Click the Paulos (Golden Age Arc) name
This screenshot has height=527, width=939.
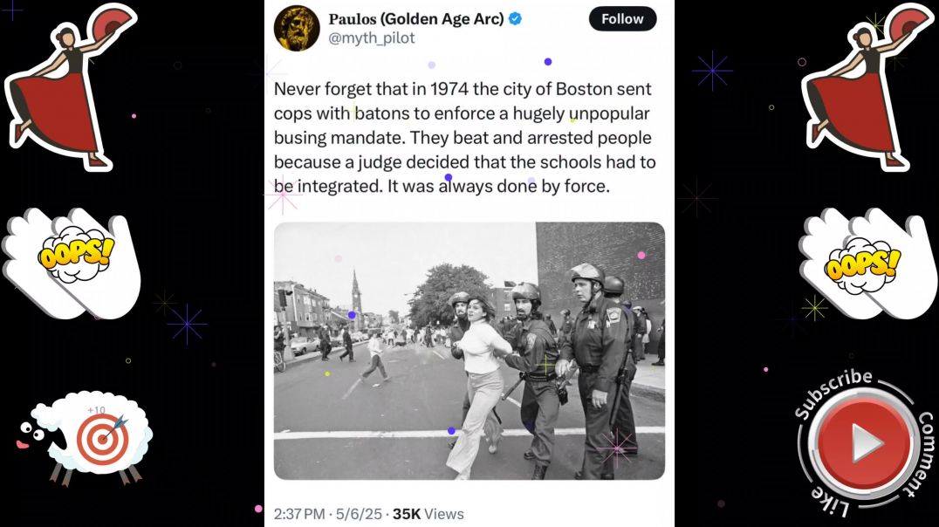[416, 19]
